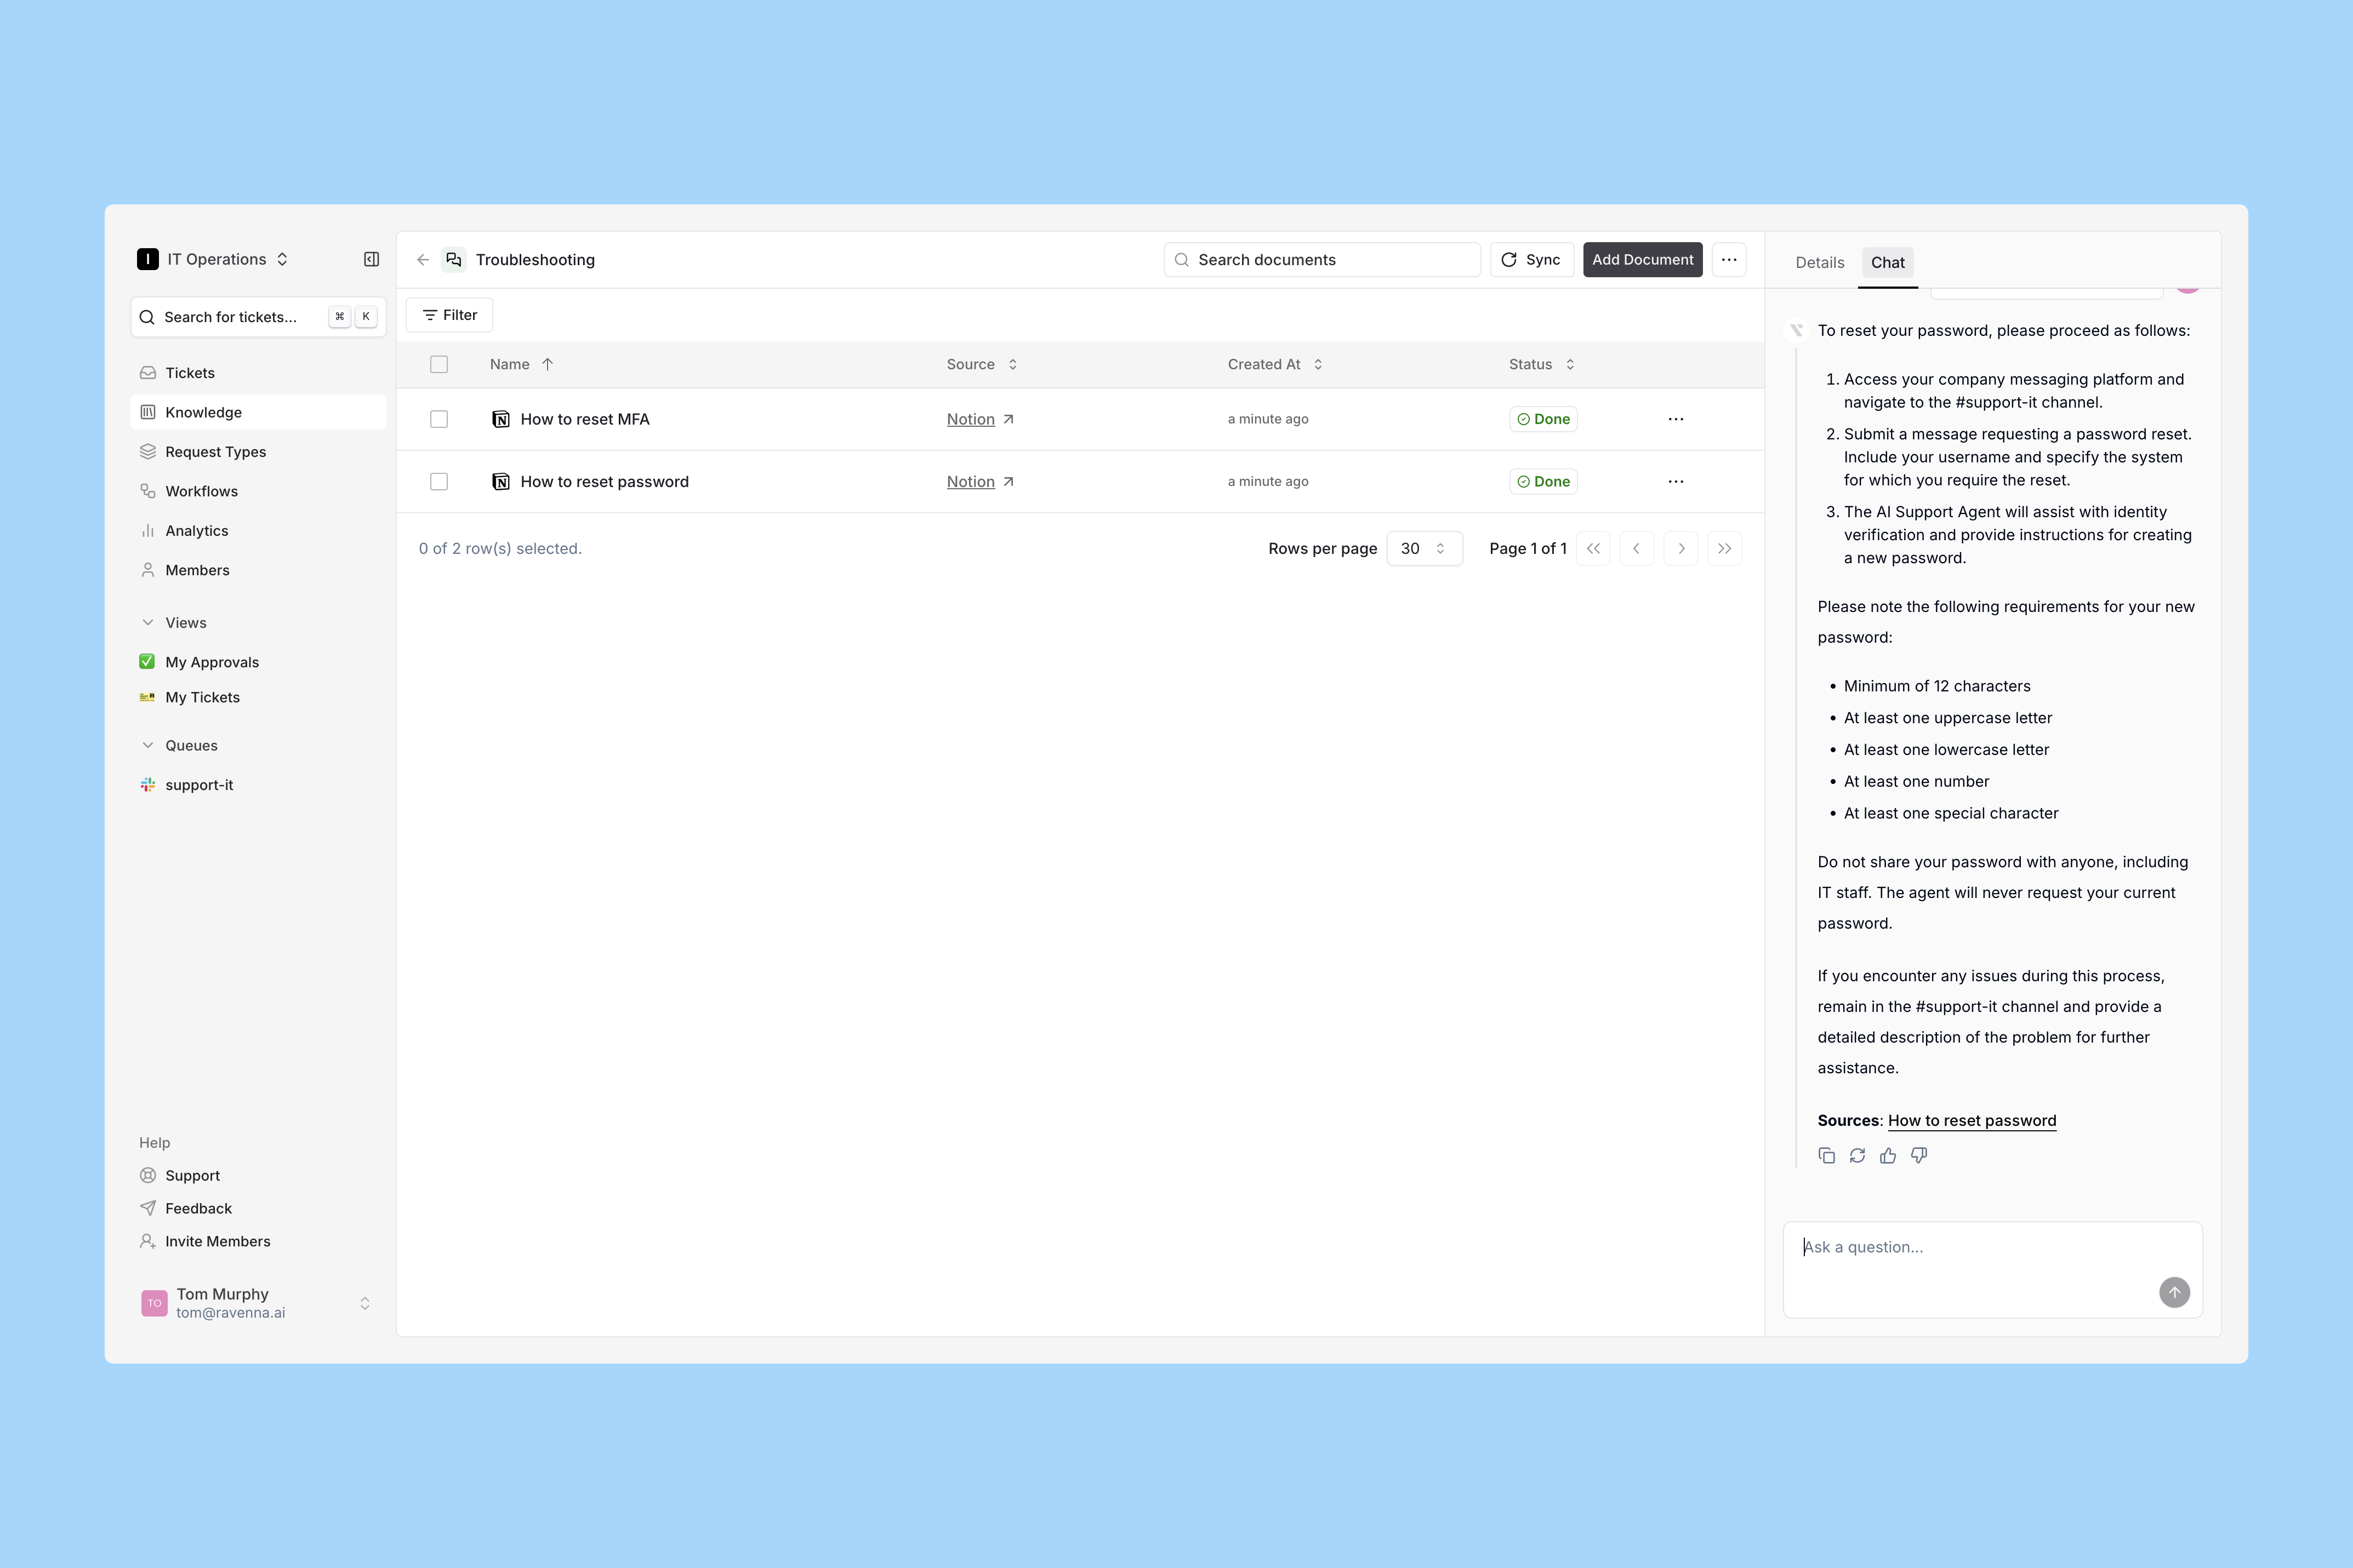
Task: Copy the chat response
Action: [x=1827, y=1156]
